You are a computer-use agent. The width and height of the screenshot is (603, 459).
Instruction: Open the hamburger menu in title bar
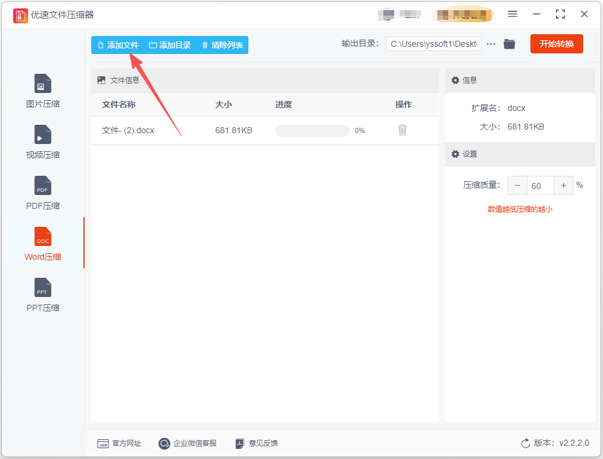[512, 14]
